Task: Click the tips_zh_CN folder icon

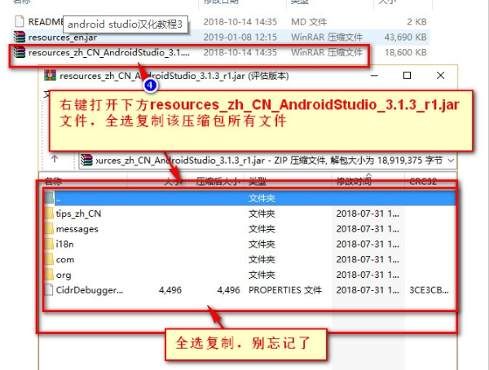Action: coord(49,214)
